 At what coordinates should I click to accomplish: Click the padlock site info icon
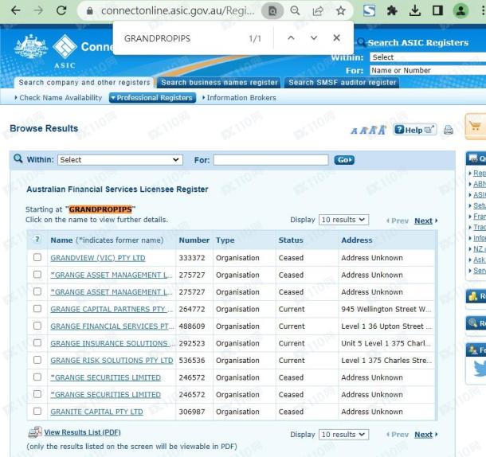click(x=90, y=11)
